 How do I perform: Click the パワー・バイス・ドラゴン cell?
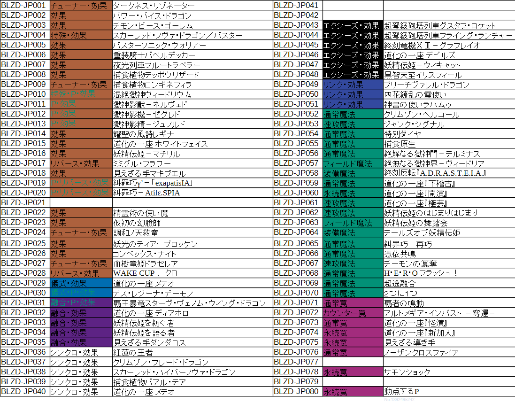(x=192, y=15)
